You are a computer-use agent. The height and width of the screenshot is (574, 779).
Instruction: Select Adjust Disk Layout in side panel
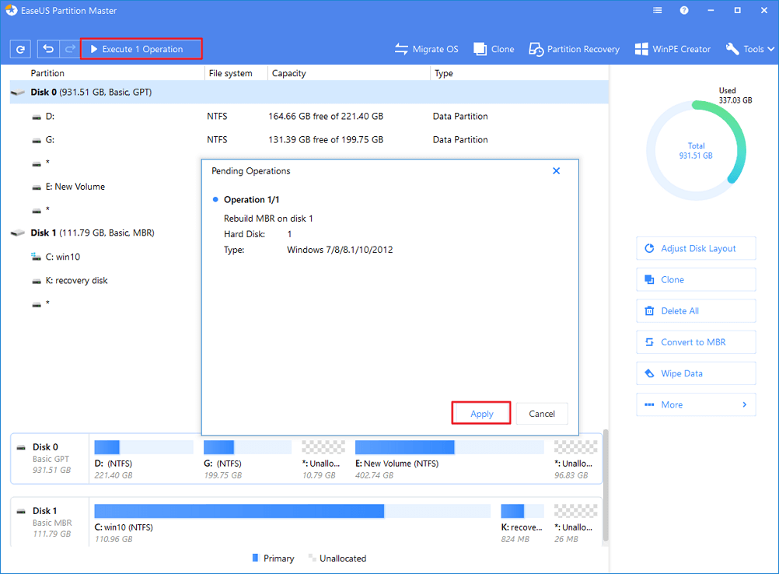point(696,249)
